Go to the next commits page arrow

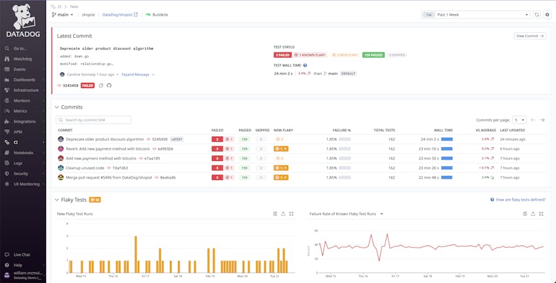542,120
